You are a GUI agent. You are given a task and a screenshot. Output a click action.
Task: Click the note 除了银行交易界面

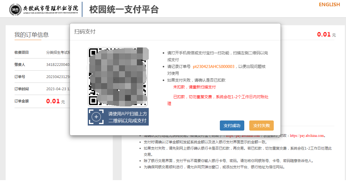pyautogui.click(x=228, y=161)
